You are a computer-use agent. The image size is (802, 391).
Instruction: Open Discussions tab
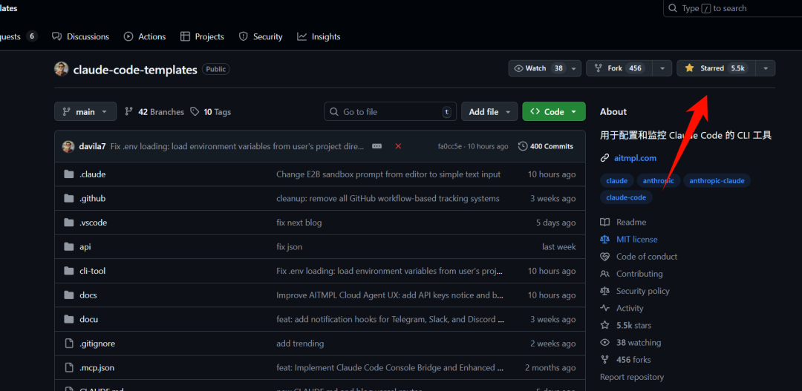tap(81, 37)
